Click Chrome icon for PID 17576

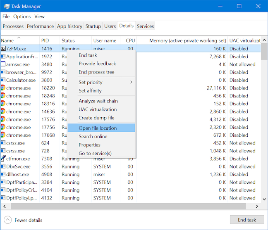(x=3, y=119)
